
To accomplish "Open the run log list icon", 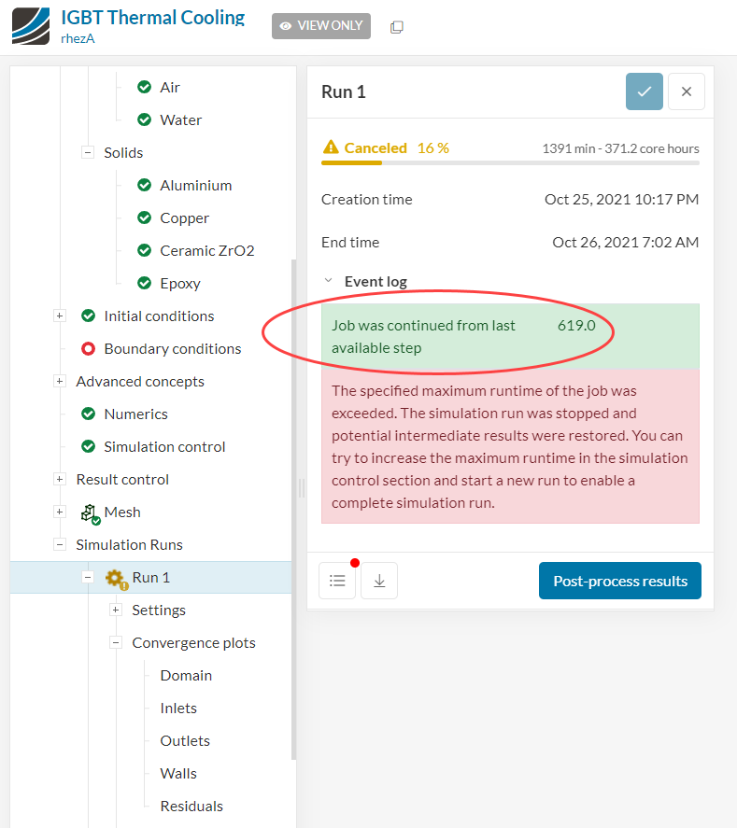I will tap(337, 581).
